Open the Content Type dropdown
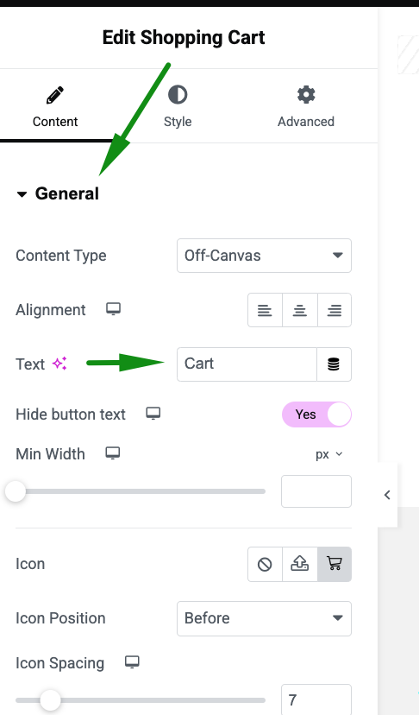 (x=264, y=256)
